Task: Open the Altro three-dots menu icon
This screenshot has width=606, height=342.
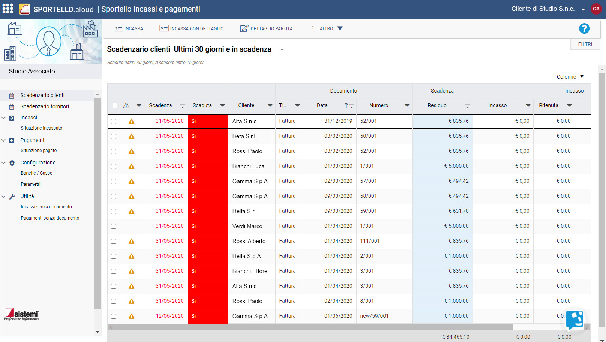Action: pos(313,28)
